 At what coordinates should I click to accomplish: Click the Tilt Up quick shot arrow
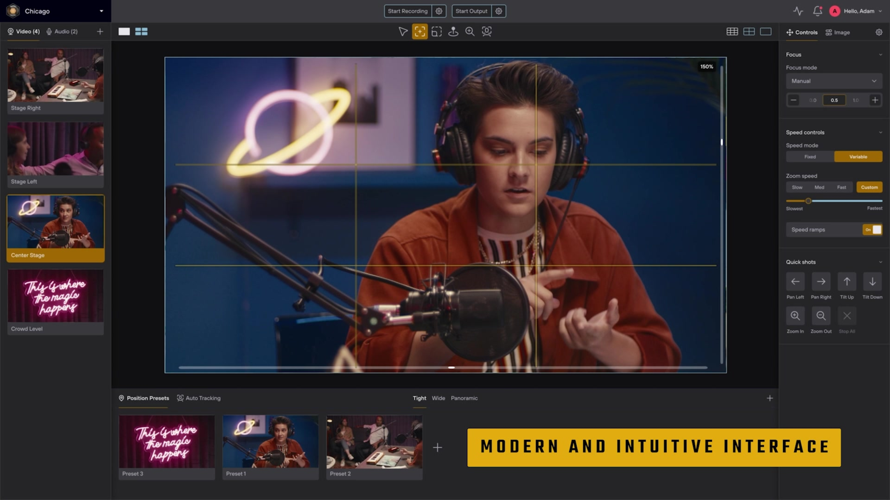click(x=846, y=282)
